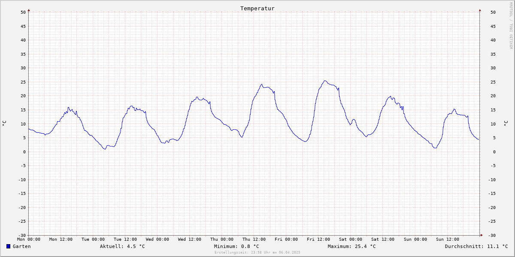This screenshot has width=515, height=257.
Task: Click the 'Temperatur' chart title
Action: (257, 8)
